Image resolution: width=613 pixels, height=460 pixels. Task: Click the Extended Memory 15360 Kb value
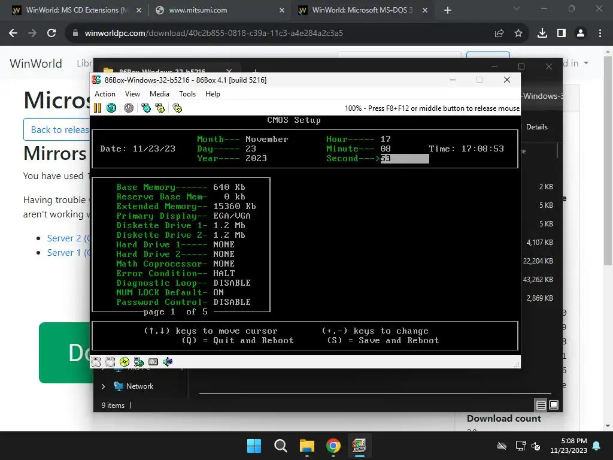tap(235, 206)
